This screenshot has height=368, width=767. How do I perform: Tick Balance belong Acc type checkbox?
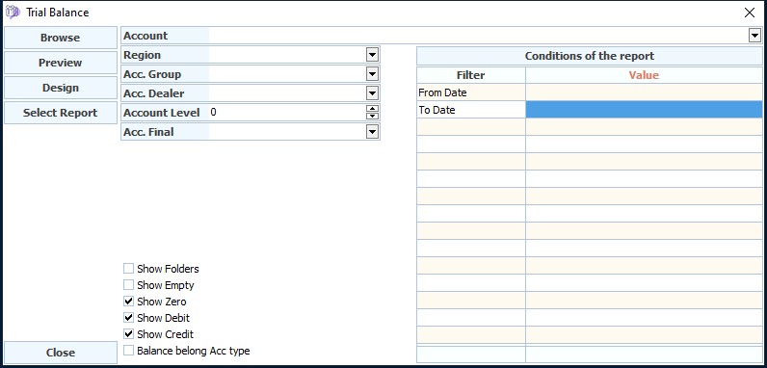pos(129,351)
